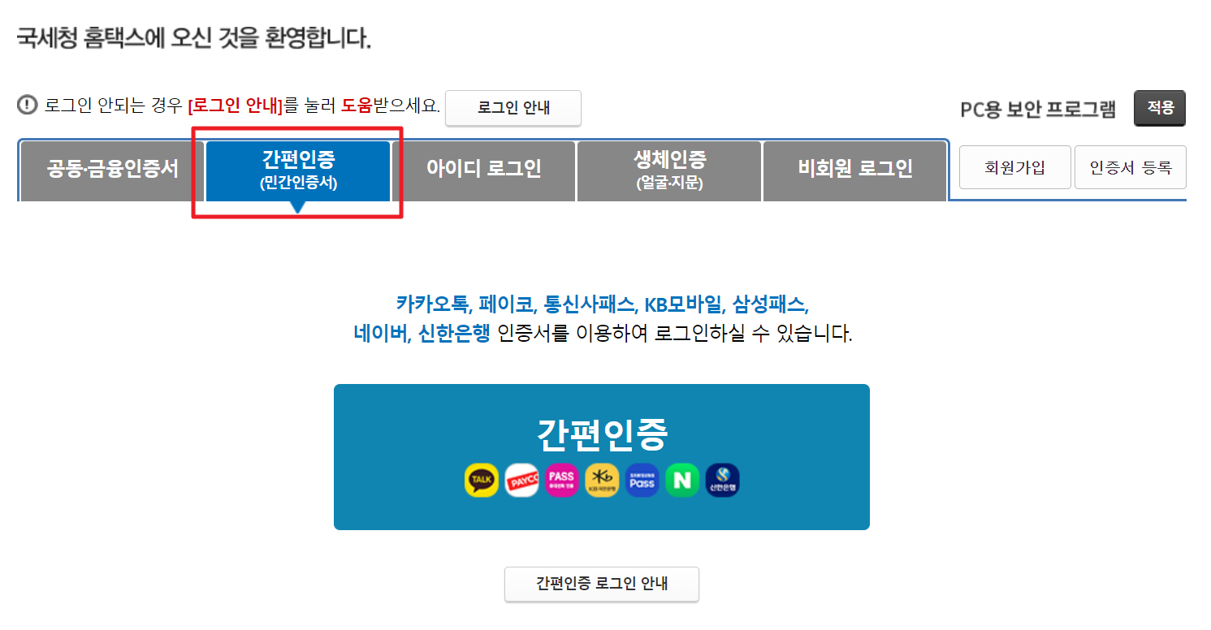Open the 비회원 로그인 tab
This screenshot has width=1211, height=630.
(x=855, y=170)
